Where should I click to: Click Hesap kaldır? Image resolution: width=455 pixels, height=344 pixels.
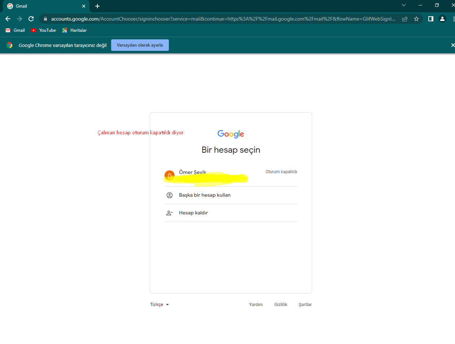231,213
